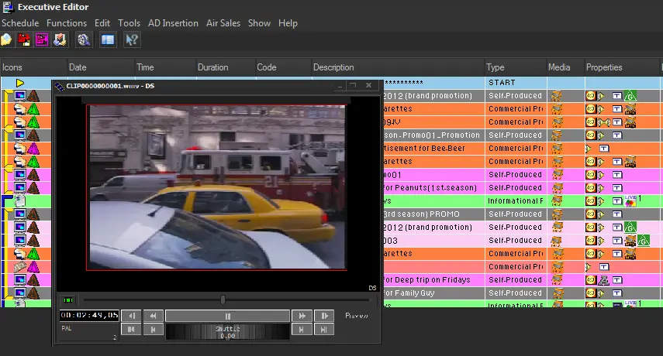Image resolution: width=663 pixels, height=356 pixels.
Task: Click the context help pointer icon
Action: (132, 39)
